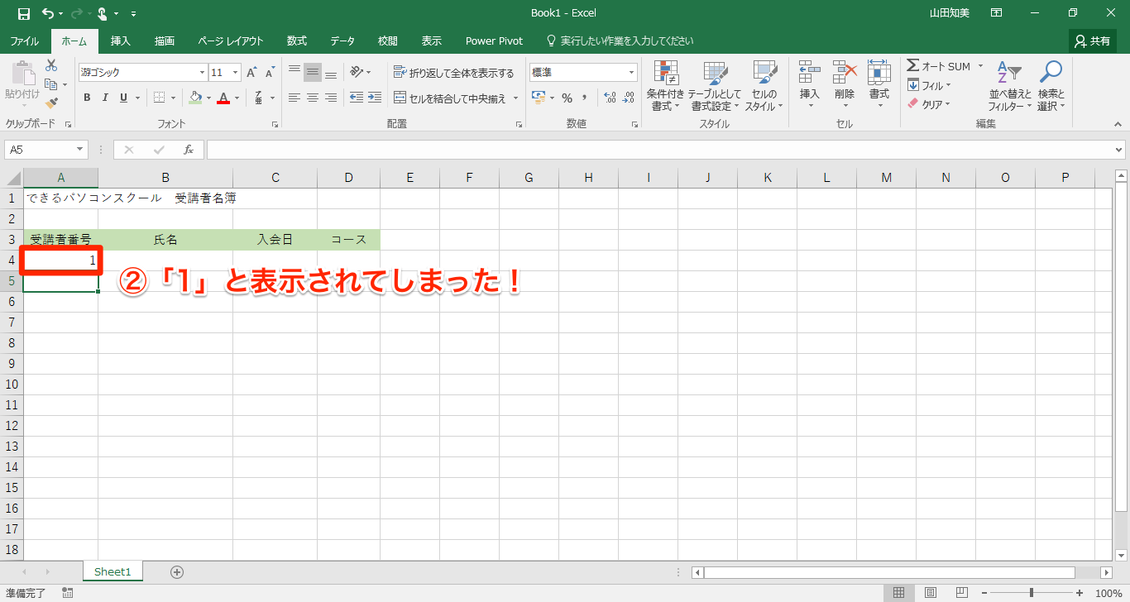The height and width of the screenshot is (602, 1130).
Task: Decrease the cell indent
Action: pos(356,98)
